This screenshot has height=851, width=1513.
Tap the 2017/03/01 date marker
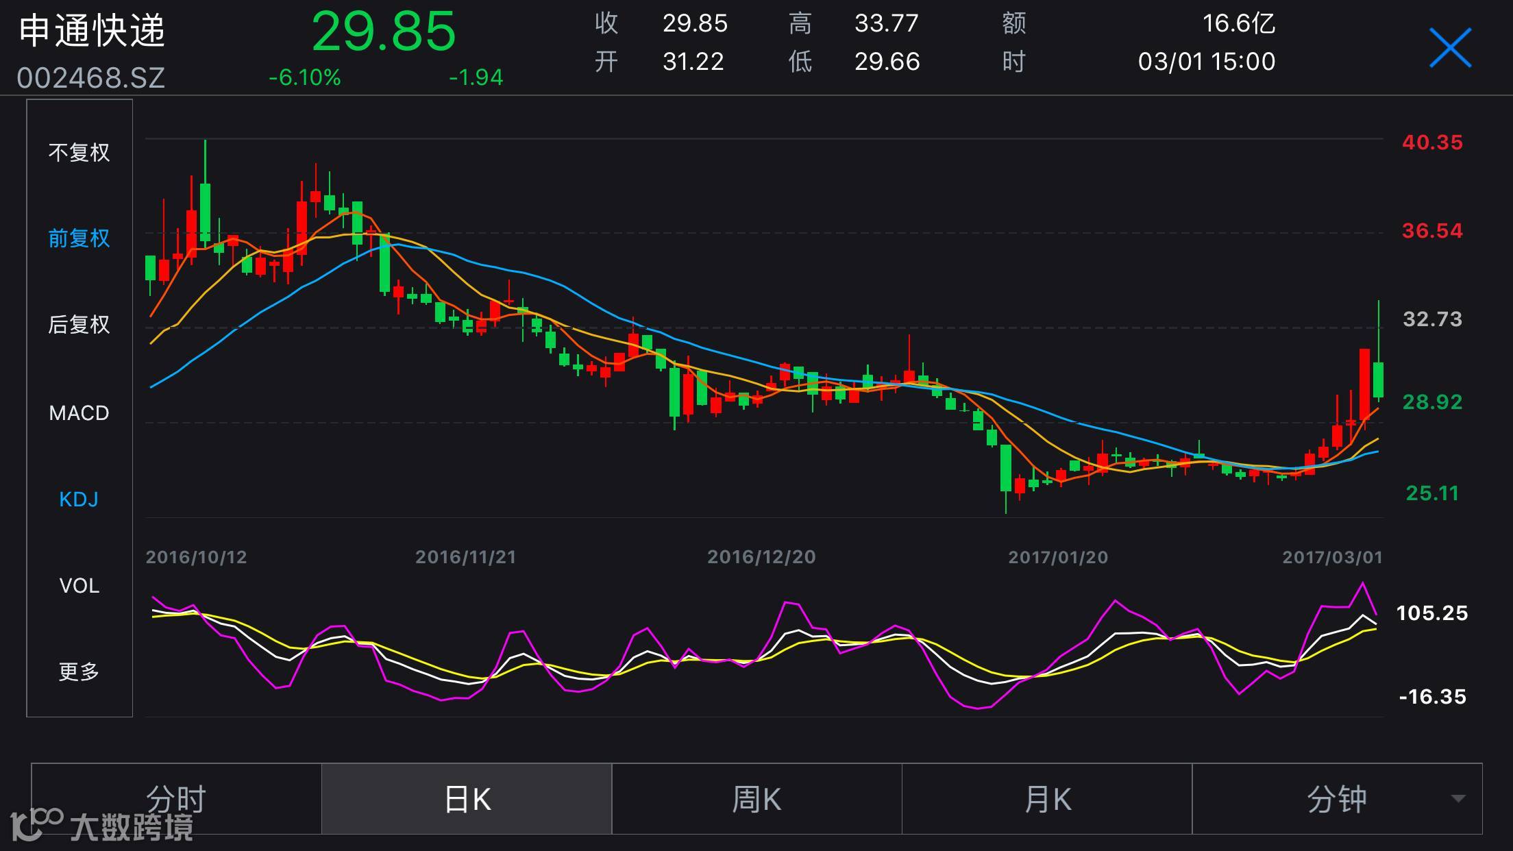coord(1332,557)
